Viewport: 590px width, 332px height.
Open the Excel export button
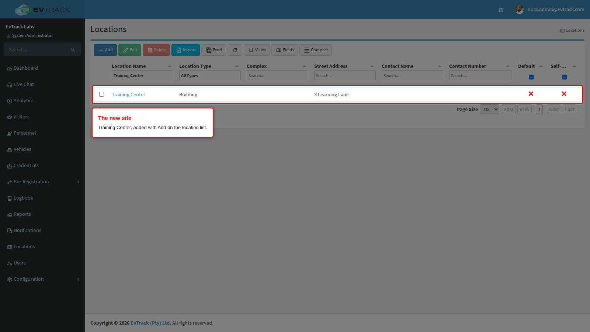(x=214, y=50)
